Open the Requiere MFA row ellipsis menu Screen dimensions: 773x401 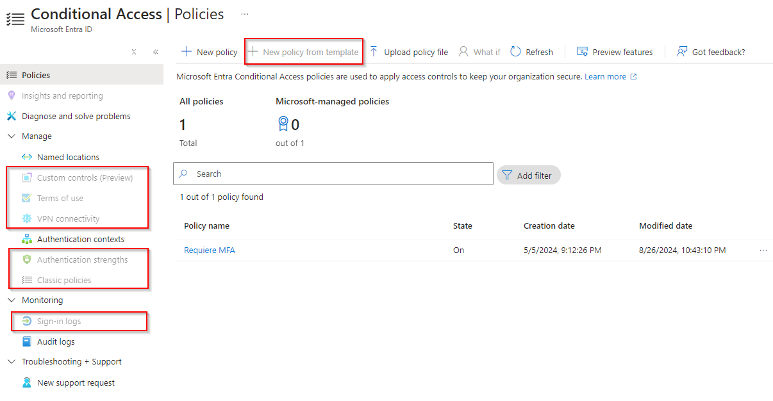[763, 250]
